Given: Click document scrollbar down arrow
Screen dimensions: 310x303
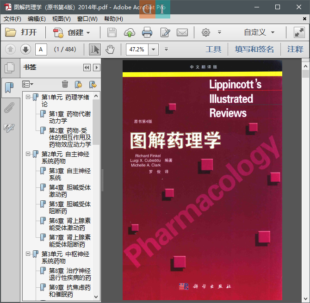Looking at the screenshot, I should [x=306, y=299].
